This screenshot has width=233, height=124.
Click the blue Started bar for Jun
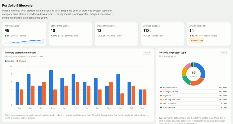[x=118, y=89]
